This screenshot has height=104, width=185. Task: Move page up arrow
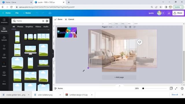click(117, 27)
